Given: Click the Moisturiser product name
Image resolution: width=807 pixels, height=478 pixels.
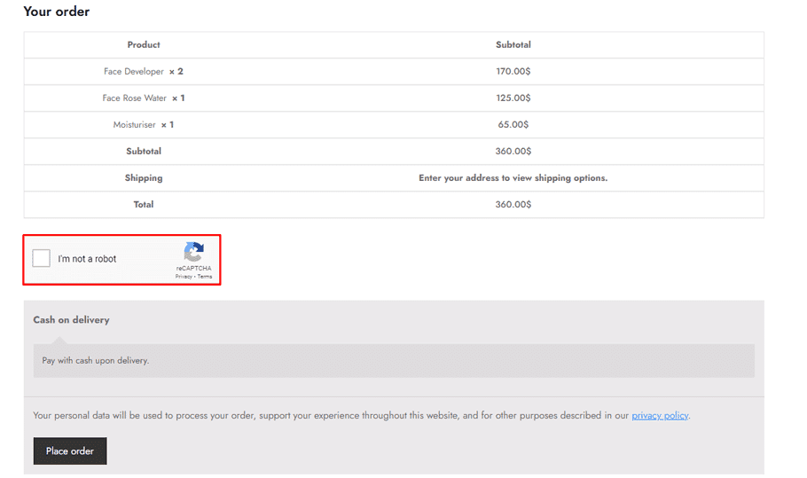Looking at the screenshot, I should coord(134,124).
